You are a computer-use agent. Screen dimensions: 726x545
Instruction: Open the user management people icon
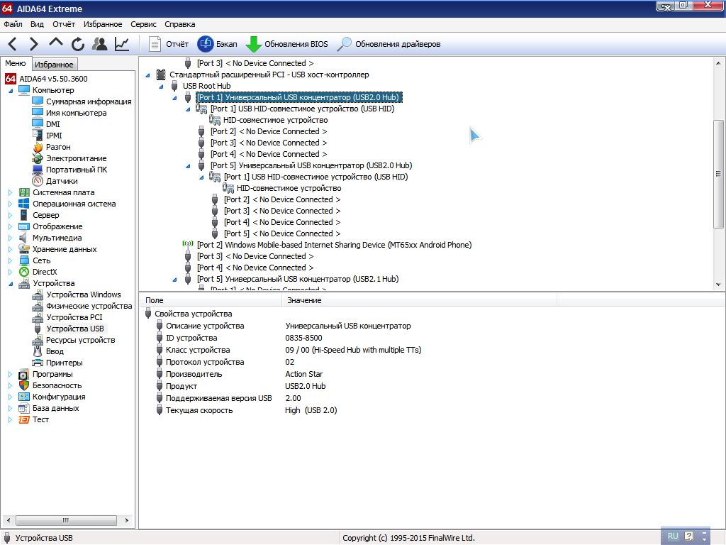tap(100, 44)
